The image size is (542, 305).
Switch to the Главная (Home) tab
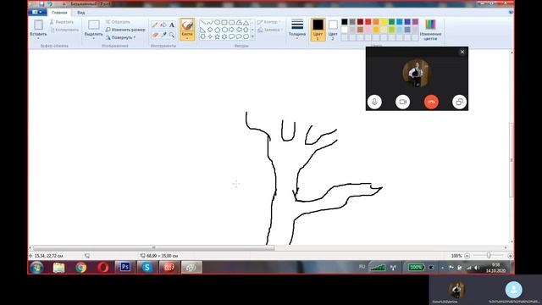59,13
